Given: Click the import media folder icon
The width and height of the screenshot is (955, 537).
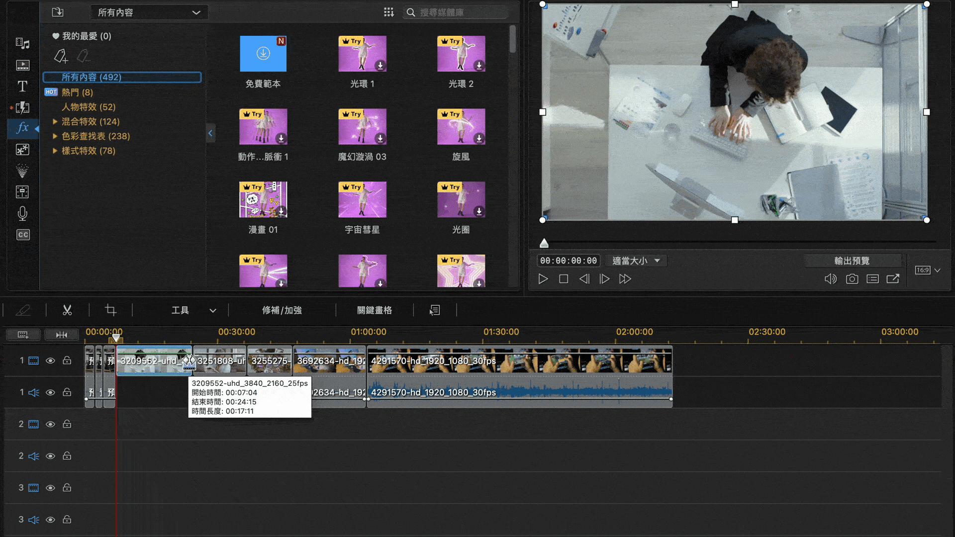Looking at the screenshot, I should click(x=58, y=12).
